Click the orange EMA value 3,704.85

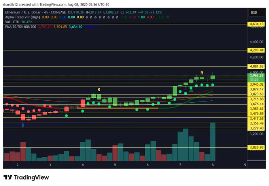[60, 27]
